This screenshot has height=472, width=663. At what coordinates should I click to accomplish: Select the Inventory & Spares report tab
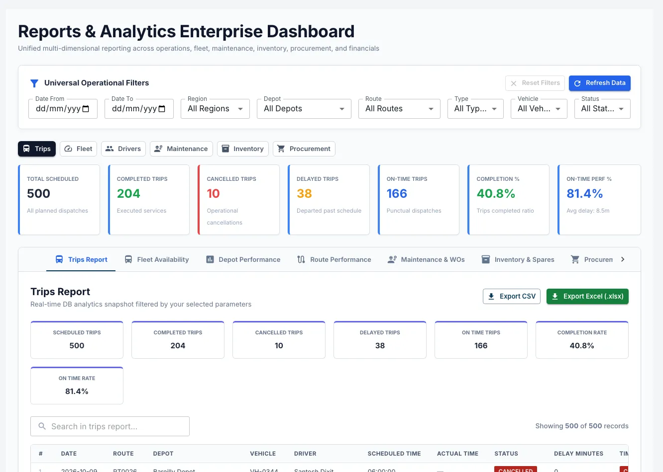click(x=518, y=259)
